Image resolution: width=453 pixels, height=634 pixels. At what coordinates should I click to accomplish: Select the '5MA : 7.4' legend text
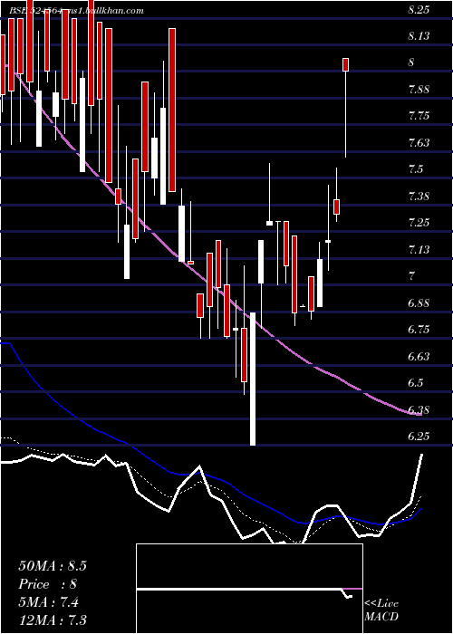(49, 602)
